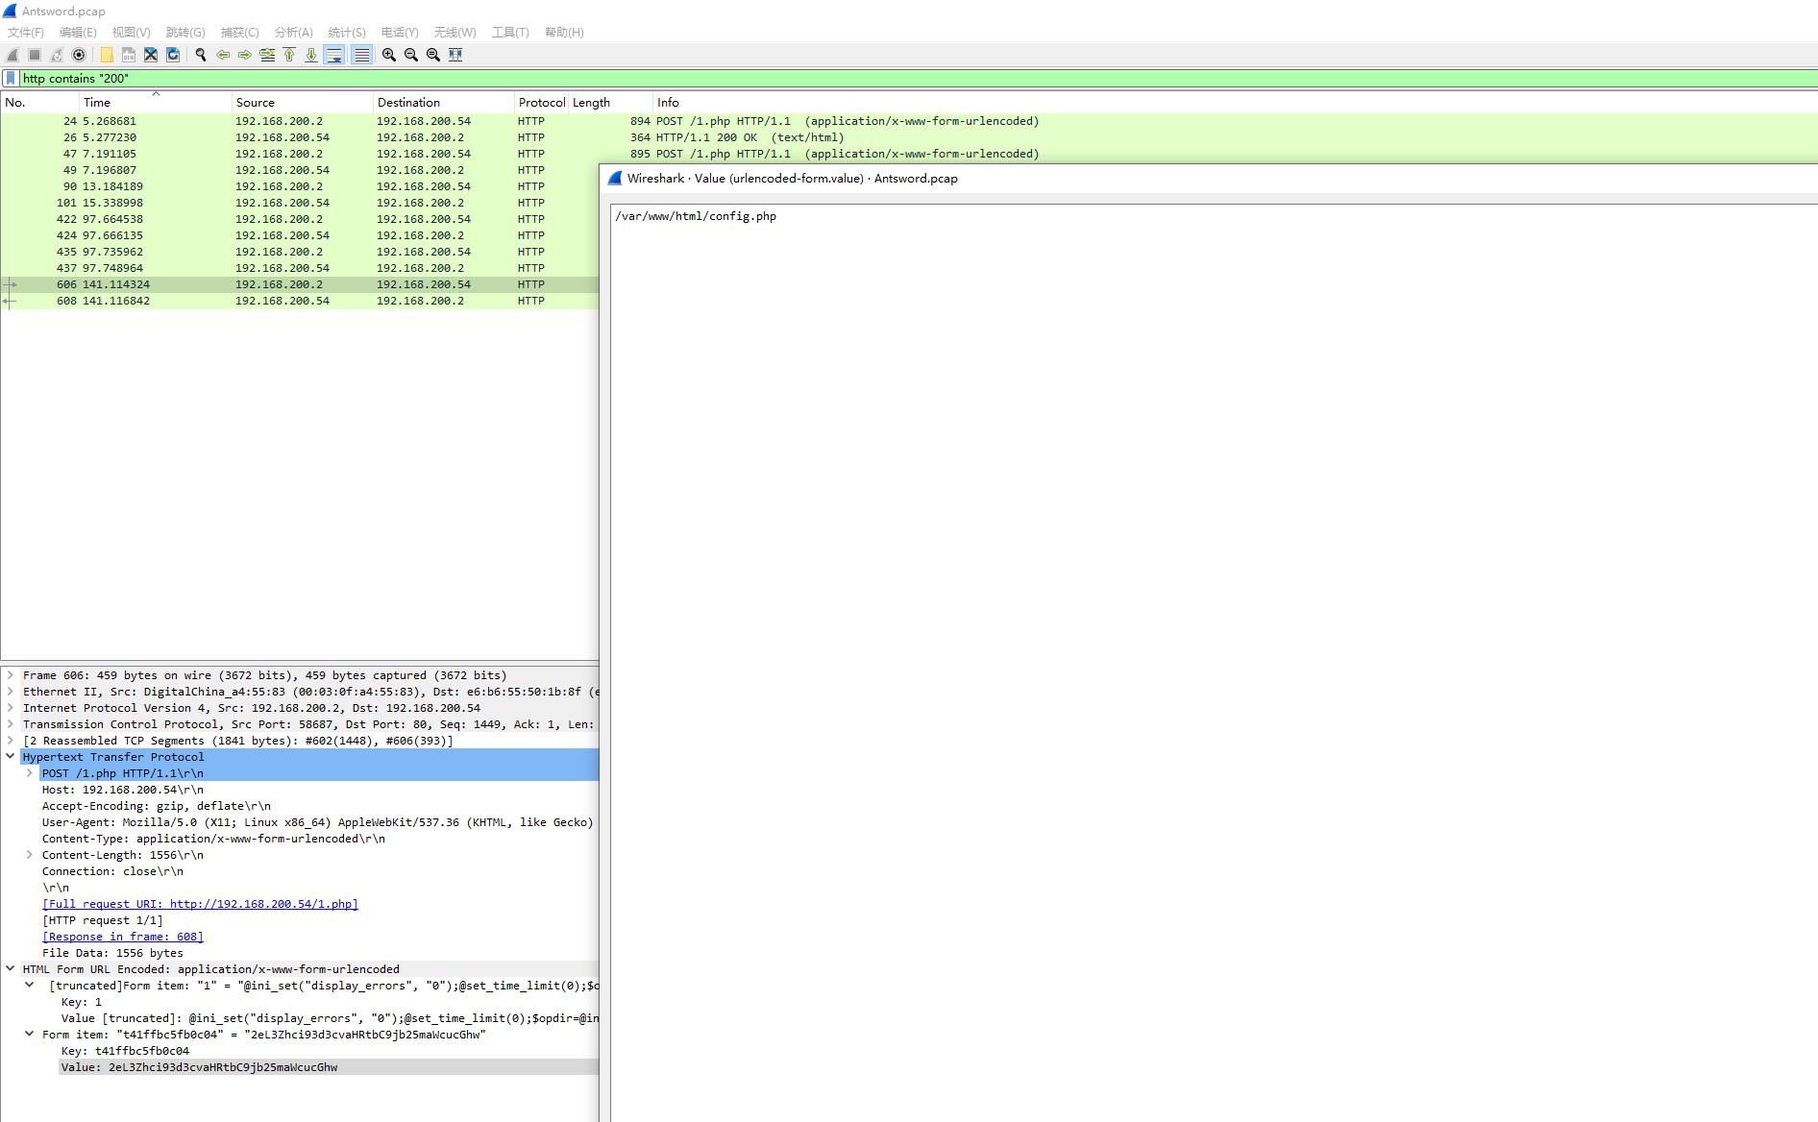The width and height of the screenshot is (1818, 1122).
Task: Expand the Content-Length: 1556 node
Action: coord(30,855)
